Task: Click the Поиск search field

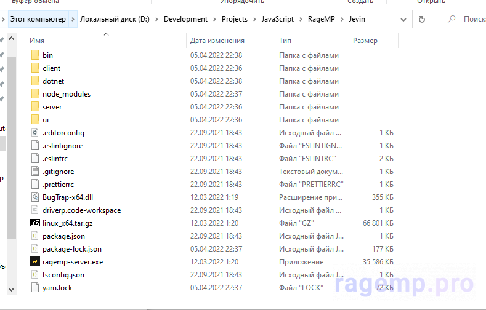Action: point(468,19)
